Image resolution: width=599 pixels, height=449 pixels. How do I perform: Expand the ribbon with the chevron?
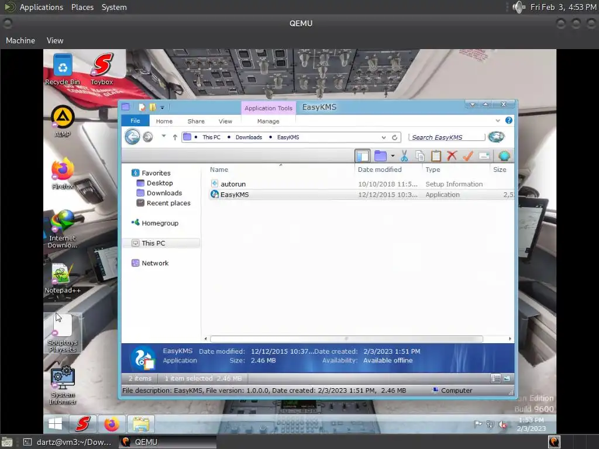tap(498, 120)
